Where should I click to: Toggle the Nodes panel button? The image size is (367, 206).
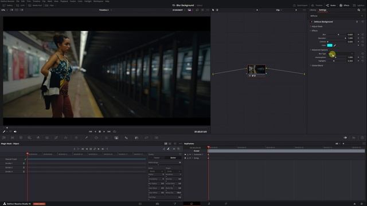coord(331,5)
